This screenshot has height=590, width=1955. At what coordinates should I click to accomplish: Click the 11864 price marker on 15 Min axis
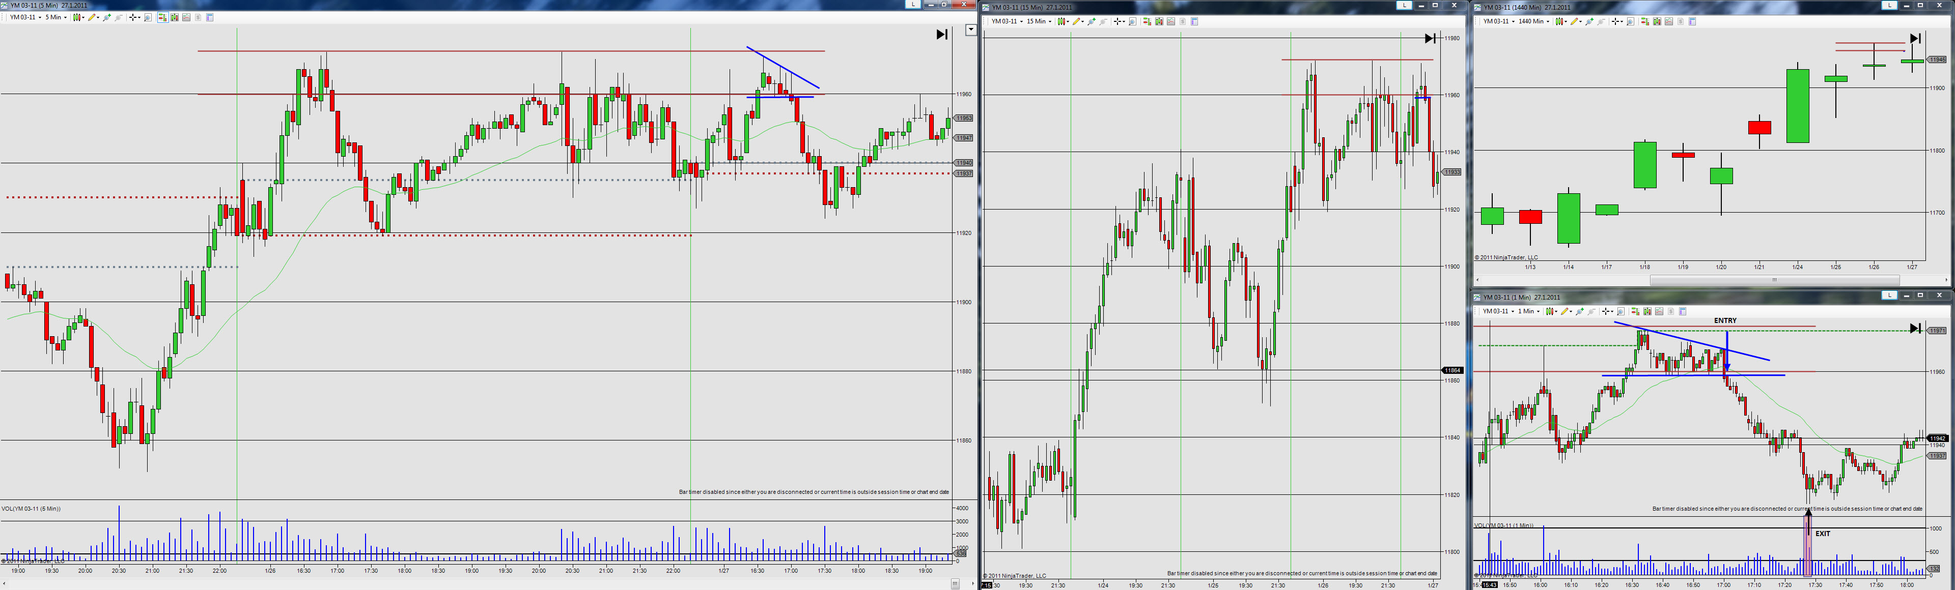pyautogui.click(x=1452, y=370)
